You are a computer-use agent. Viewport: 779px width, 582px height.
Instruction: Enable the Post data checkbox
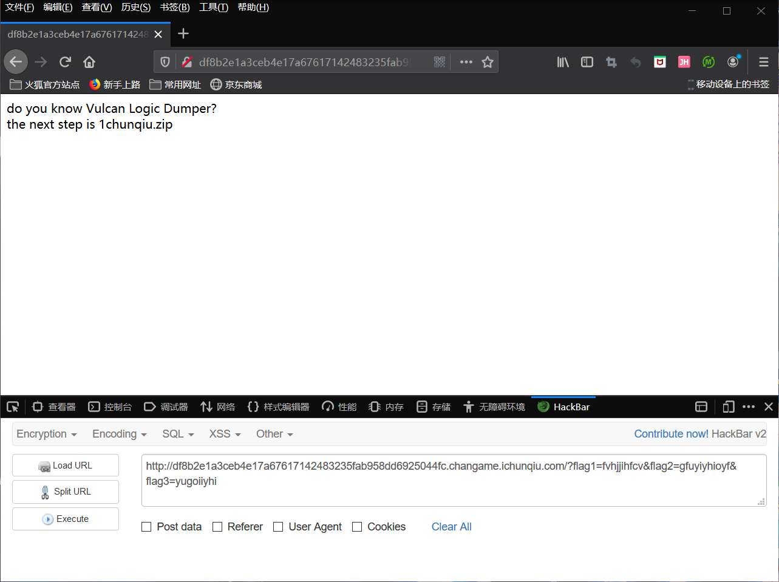tap(146, 527)
